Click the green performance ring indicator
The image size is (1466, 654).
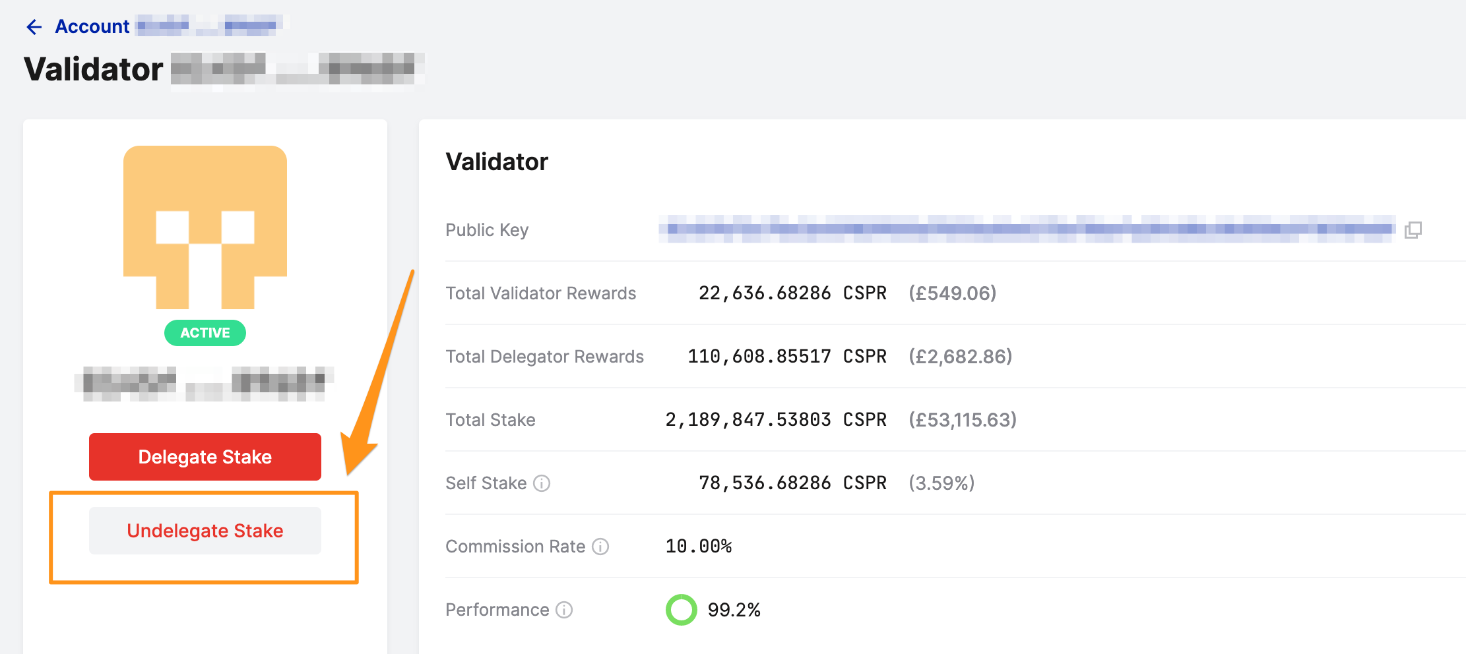point(681,609)
